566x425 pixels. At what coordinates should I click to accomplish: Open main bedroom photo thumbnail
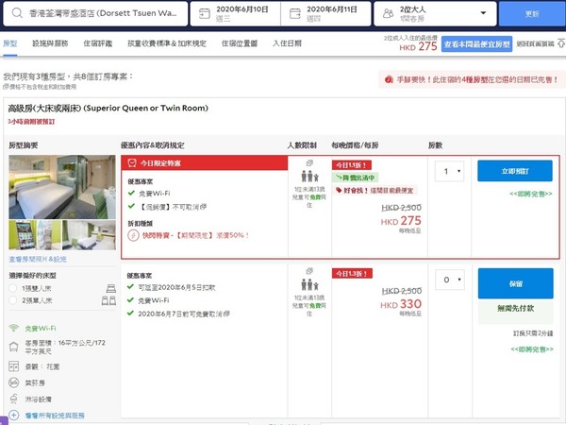point(62,187)
